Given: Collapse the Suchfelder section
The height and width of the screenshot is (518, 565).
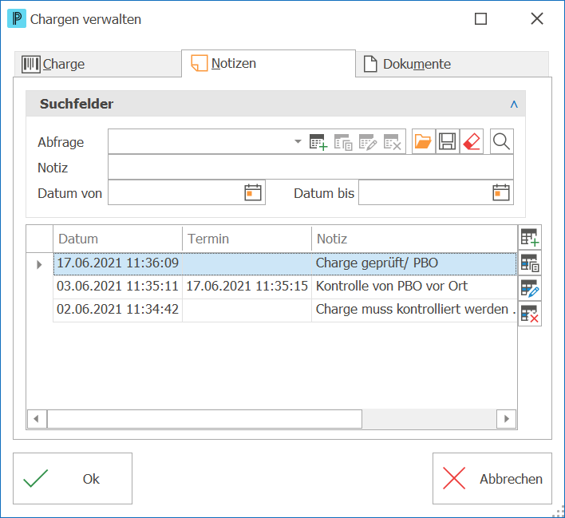Looking at the screenshot, I should click(514, 105).
